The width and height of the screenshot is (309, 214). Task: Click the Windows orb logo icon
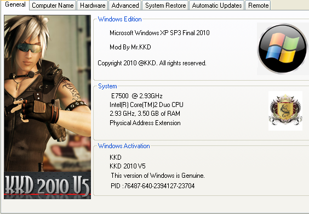tap(283, 49)
